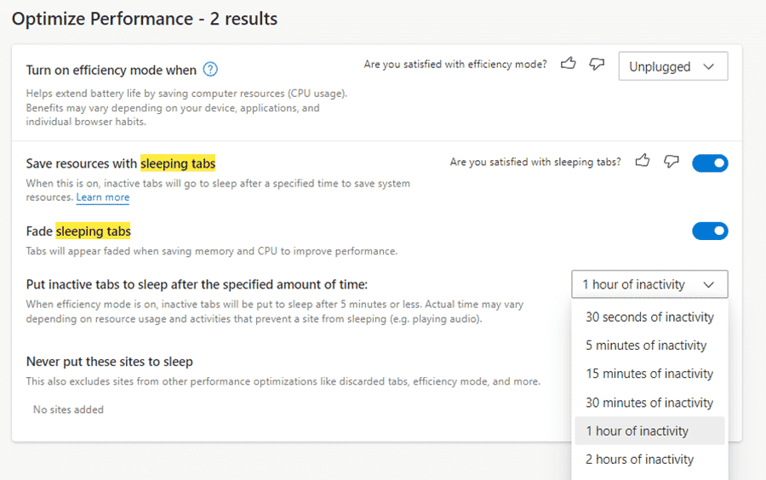Click thumbs up for sleeping tabs

point(643,161)
